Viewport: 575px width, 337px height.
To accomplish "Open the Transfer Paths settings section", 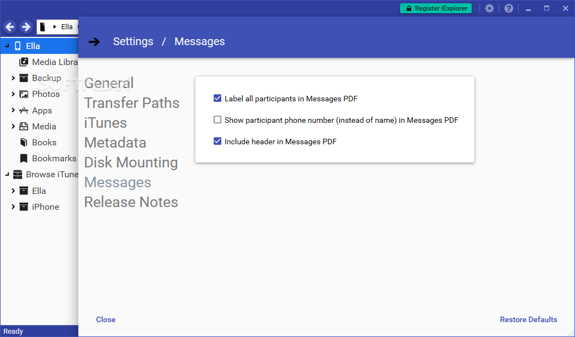I will click(132, 103).
